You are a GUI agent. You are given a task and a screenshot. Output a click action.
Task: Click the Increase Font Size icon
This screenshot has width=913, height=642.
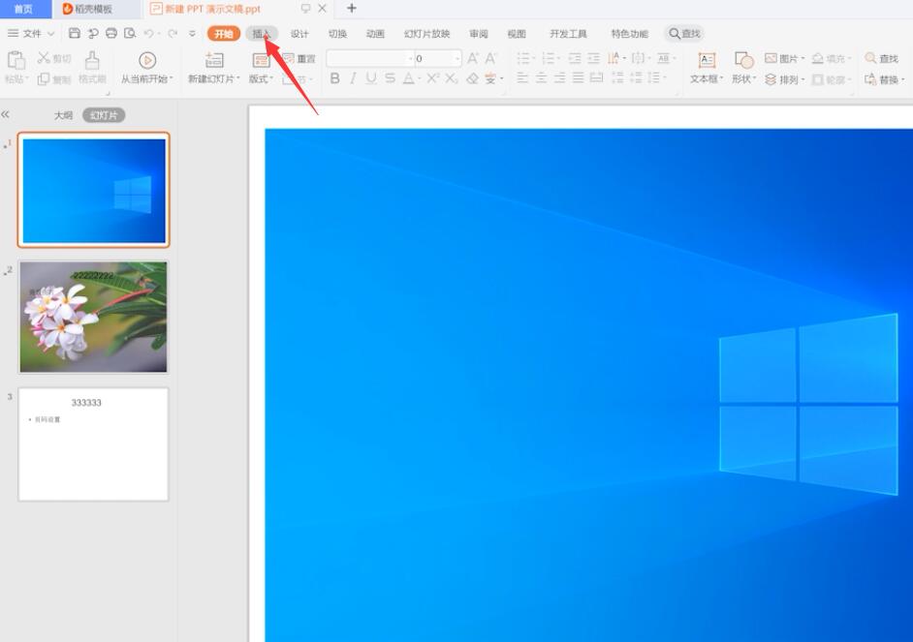point(473,58)
